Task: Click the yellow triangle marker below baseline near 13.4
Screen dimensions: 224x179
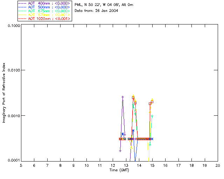Action: coord(132,148)
